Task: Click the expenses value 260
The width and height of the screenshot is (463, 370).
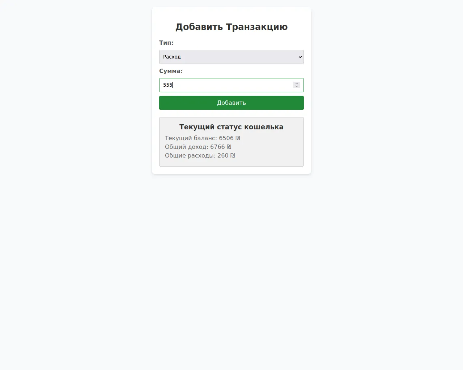Action: click(223, 155)
